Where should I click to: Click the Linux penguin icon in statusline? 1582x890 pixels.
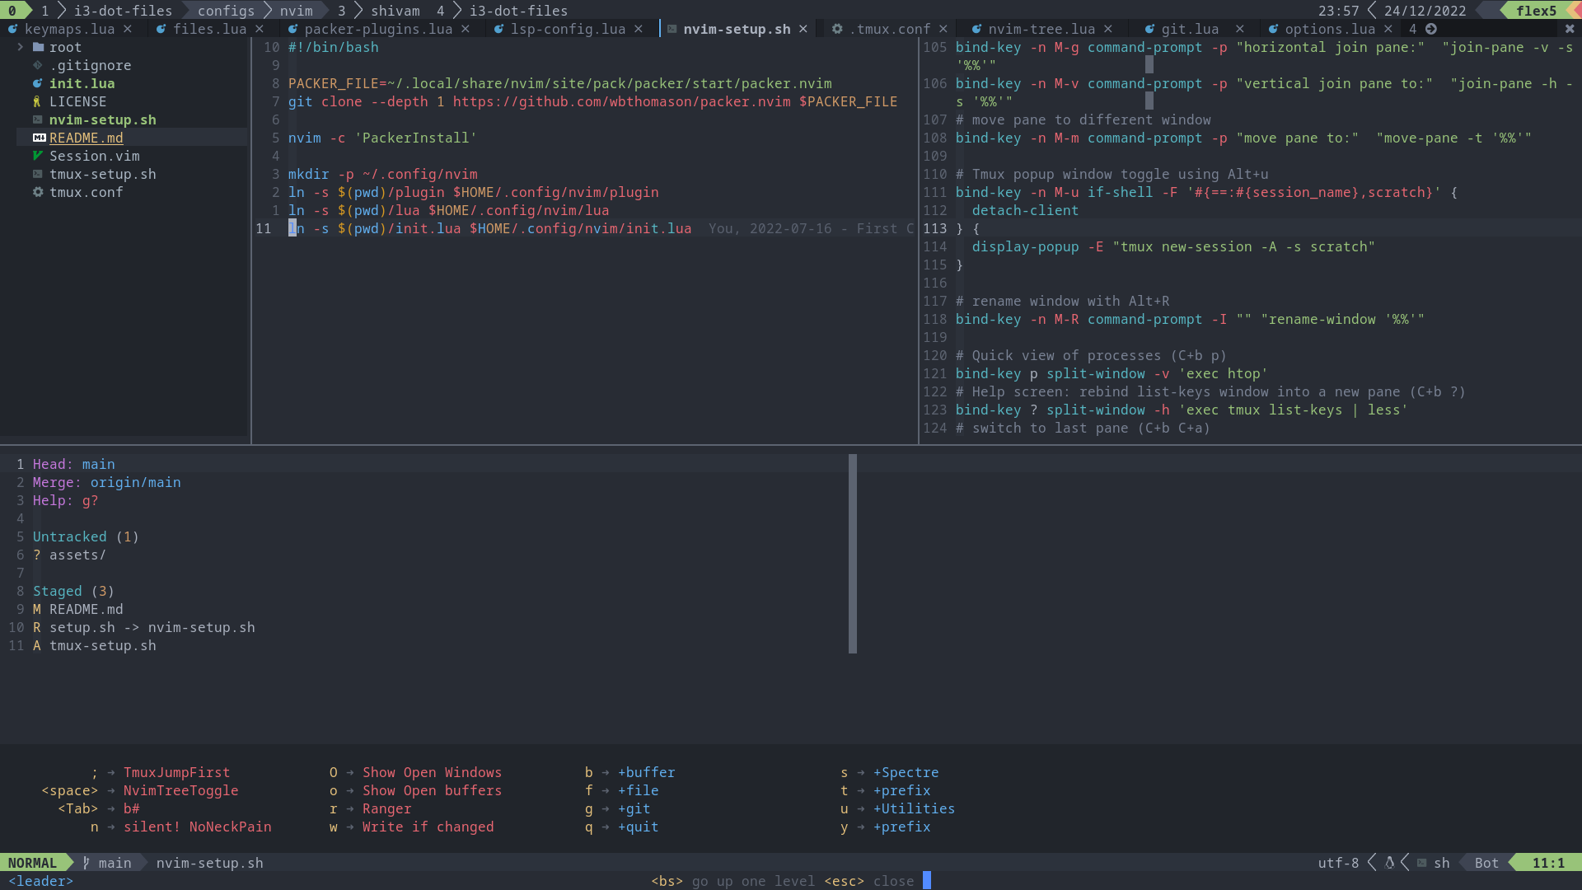(1389, 863)
